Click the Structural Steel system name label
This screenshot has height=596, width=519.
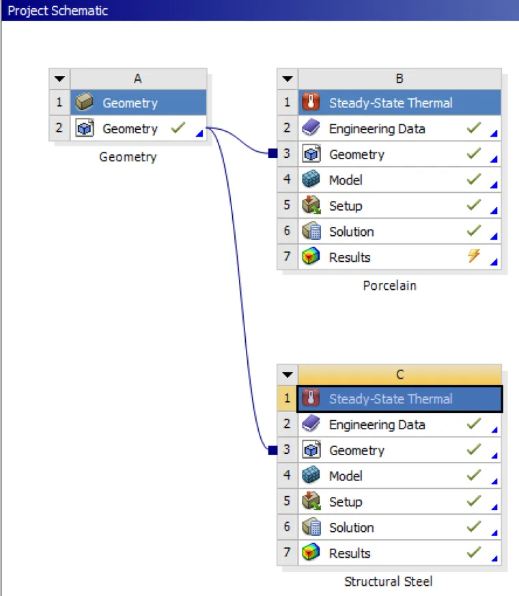[x=389, y=581]
